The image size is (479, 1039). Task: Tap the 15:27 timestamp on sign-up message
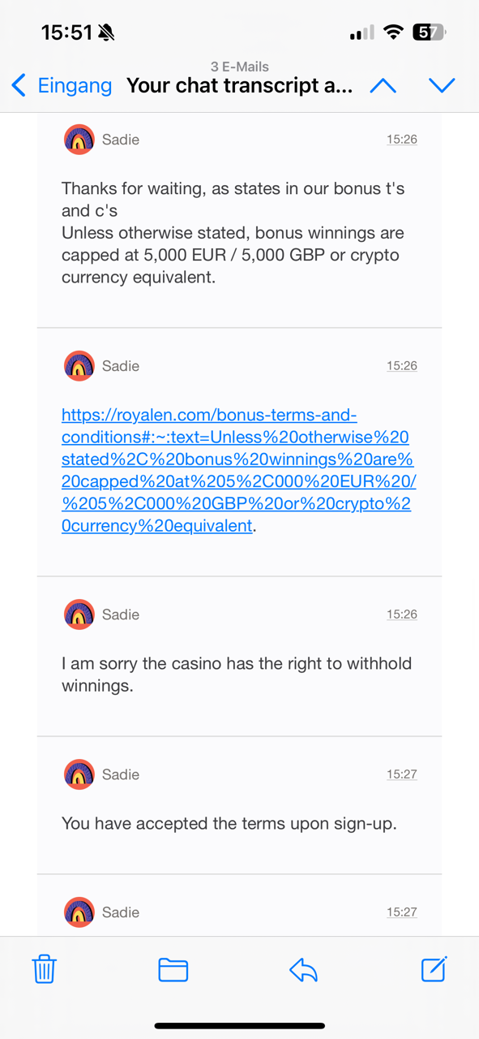coord(401,774)
